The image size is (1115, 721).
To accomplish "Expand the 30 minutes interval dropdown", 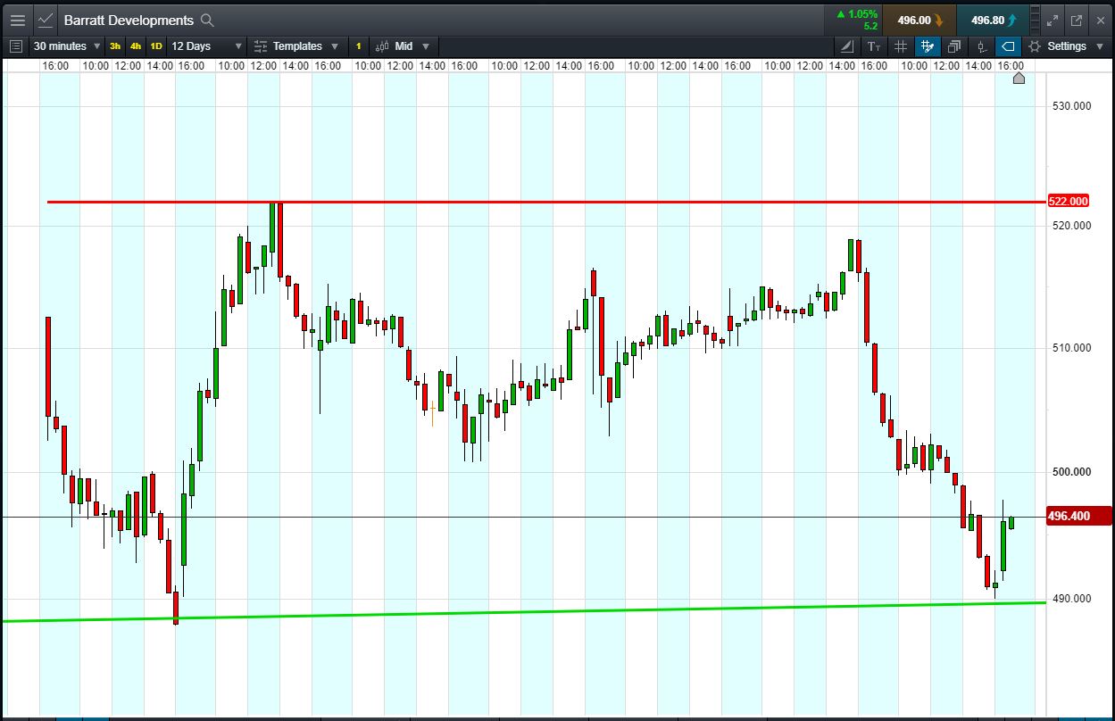I will pos(67,46).
